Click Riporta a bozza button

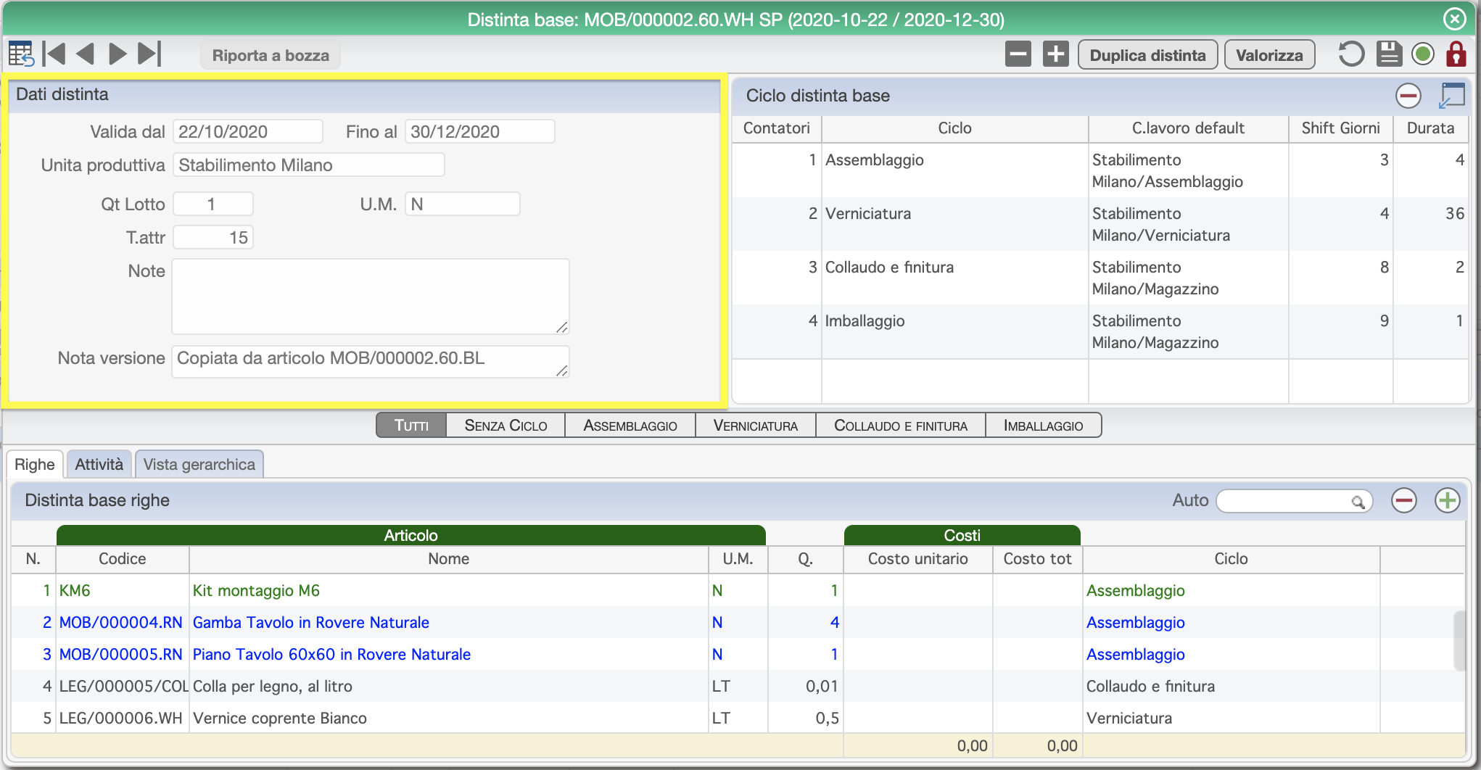[x=271, y=55]
